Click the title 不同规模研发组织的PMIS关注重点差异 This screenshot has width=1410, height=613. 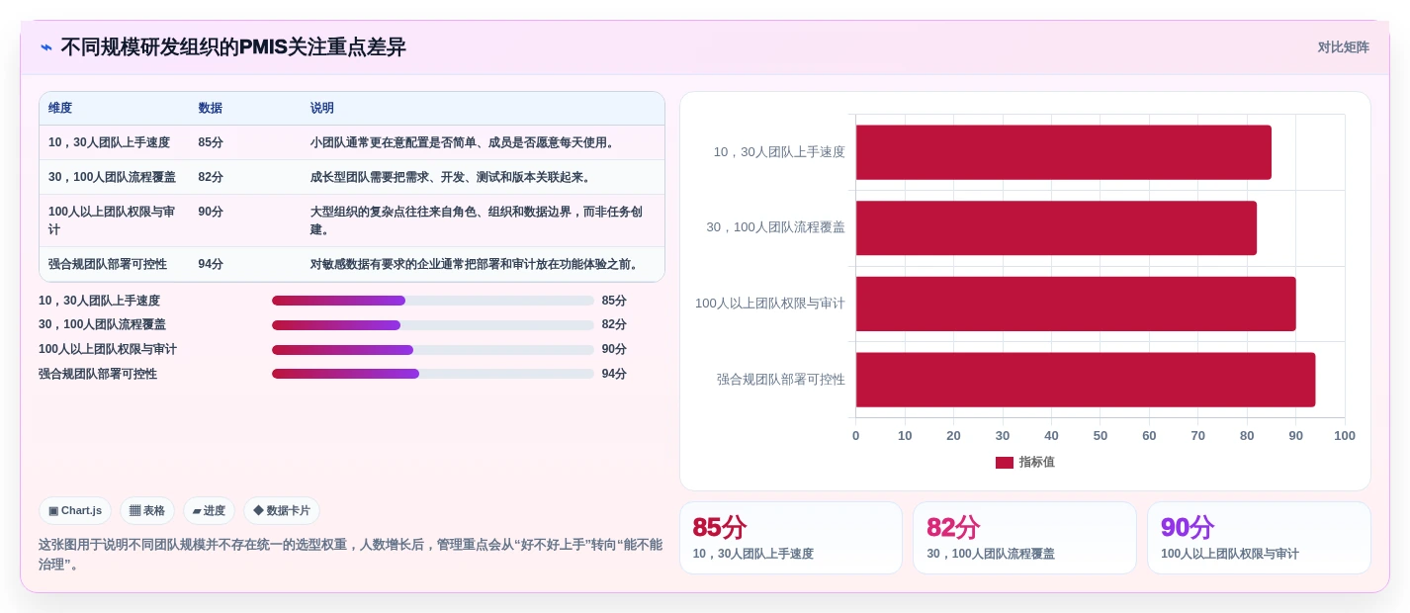point(233,47)
